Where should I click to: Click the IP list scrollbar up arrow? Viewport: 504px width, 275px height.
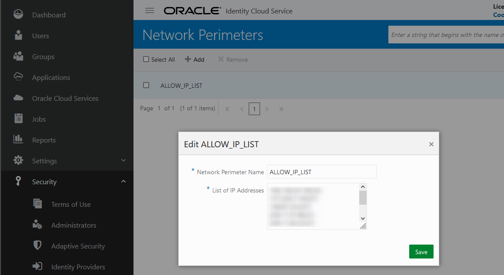click(x=363, y=187)
